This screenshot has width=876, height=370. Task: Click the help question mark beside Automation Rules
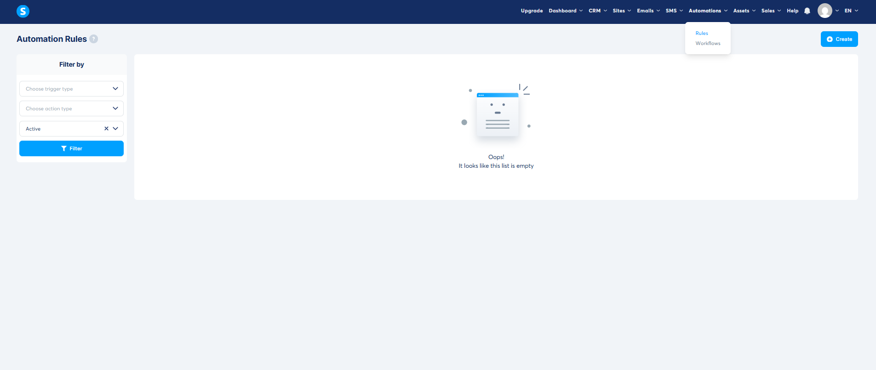click(94, 39)
